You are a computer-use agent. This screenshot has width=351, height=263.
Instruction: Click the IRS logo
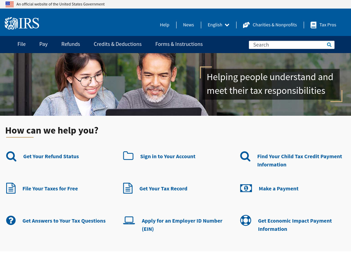[x=22, y=23]
